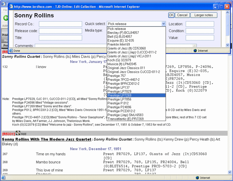Pick Prestige (Jap) SMJ-6583 release
Viewport: 233px width, 181px height.
tap(136, 115)
